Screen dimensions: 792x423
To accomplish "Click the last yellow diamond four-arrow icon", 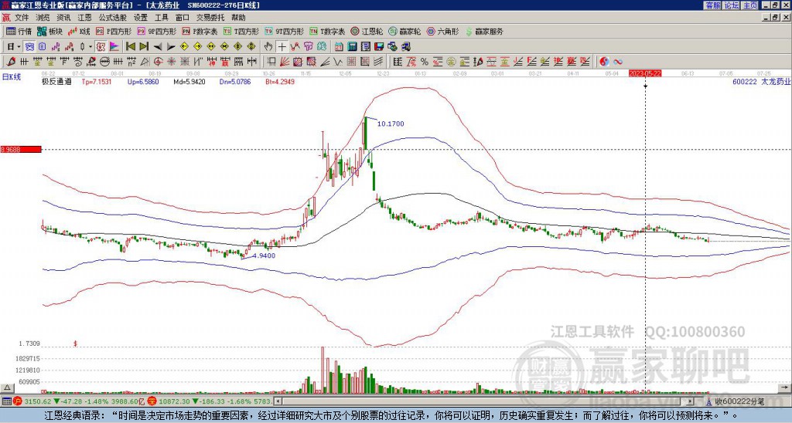I will click(x=251, y=47).
